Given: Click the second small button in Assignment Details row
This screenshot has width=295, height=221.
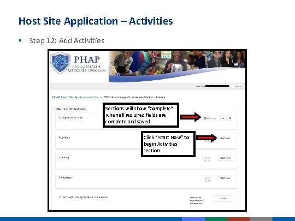Looking at the screenshot, I should pyautogui.click(x=230, y=118).
